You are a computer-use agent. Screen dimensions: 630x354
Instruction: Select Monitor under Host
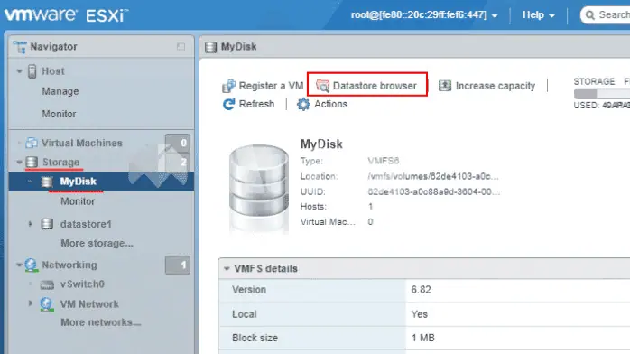click(x=59, y=114)
